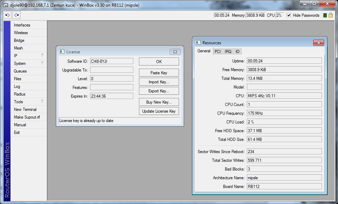This screenshot has height=204, width=338.
Task: Open the Files menu item
Action: 29,79
